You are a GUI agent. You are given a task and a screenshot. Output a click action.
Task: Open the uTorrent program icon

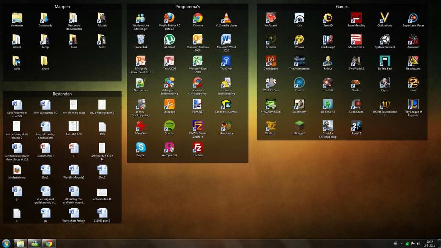click(x=169, y=40)
